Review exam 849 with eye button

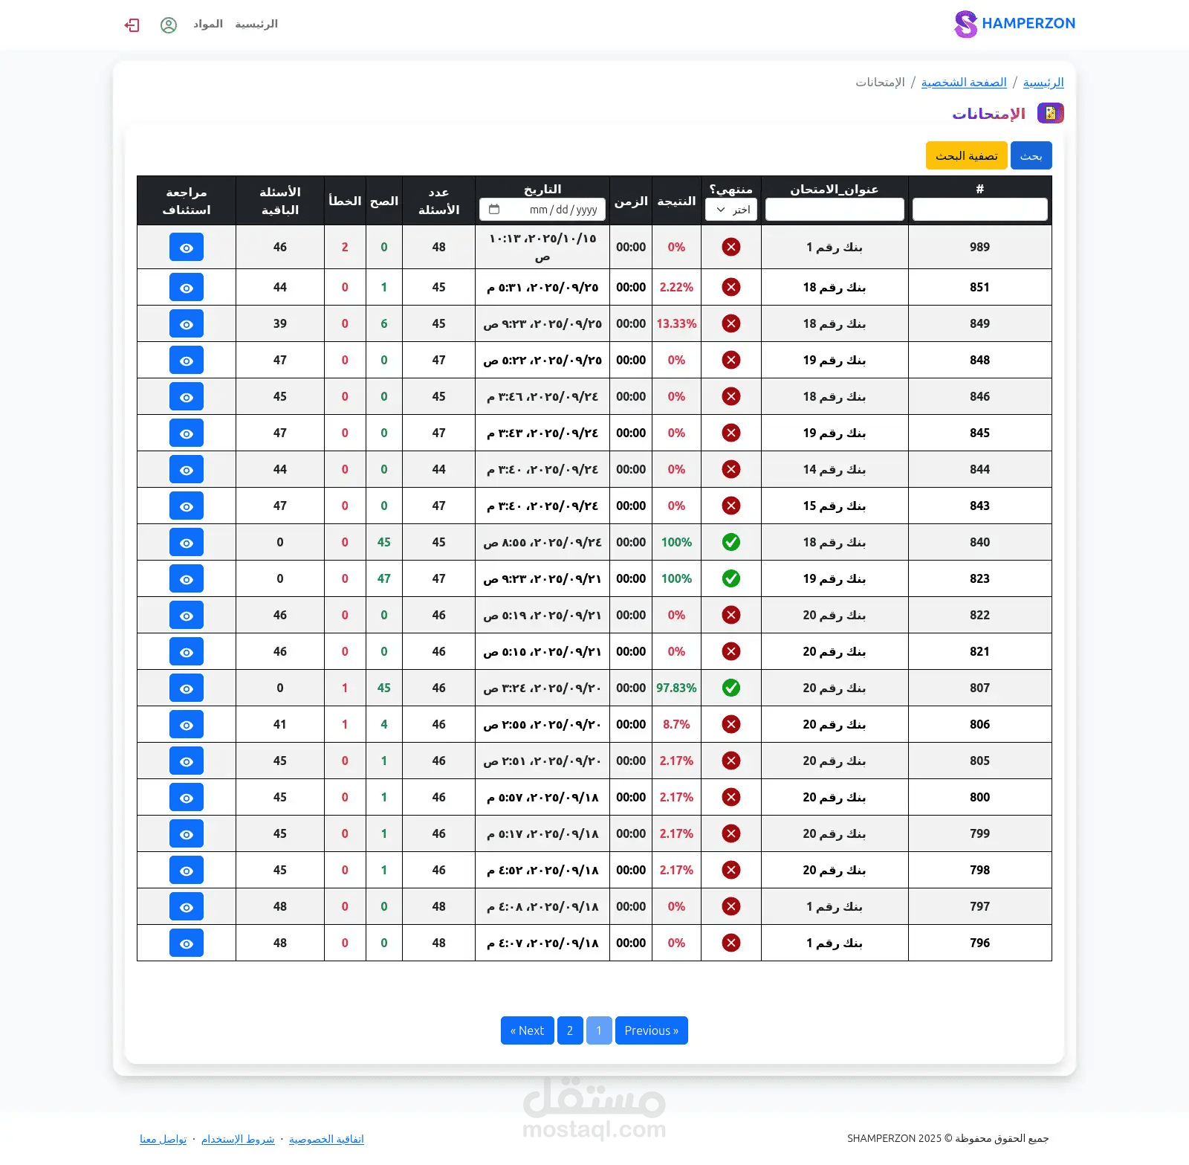tap(187, 324)
